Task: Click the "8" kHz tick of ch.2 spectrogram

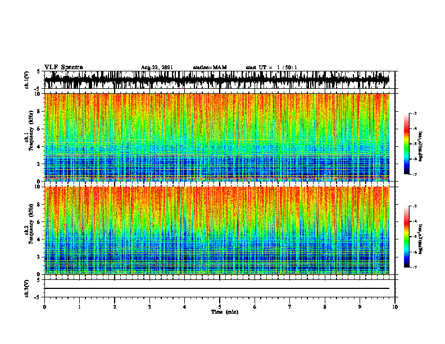Action: pyautogui.click(x=40, y=205)
